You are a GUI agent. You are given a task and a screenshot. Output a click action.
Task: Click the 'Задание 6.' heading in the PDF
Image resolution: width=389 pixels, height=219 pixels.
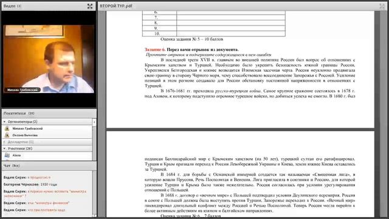click(155, 49)
